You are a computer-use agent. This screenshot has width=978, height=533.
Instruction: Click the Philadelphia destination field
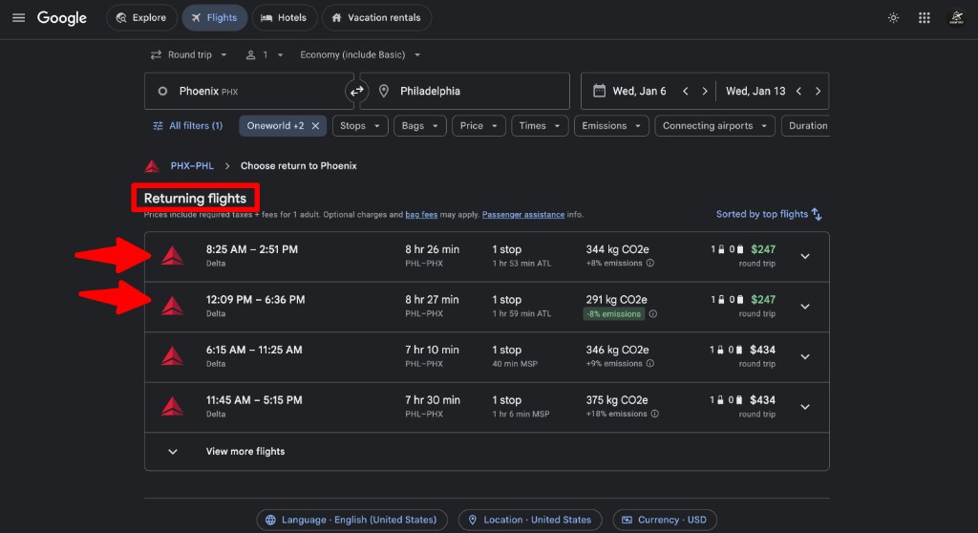465,91
